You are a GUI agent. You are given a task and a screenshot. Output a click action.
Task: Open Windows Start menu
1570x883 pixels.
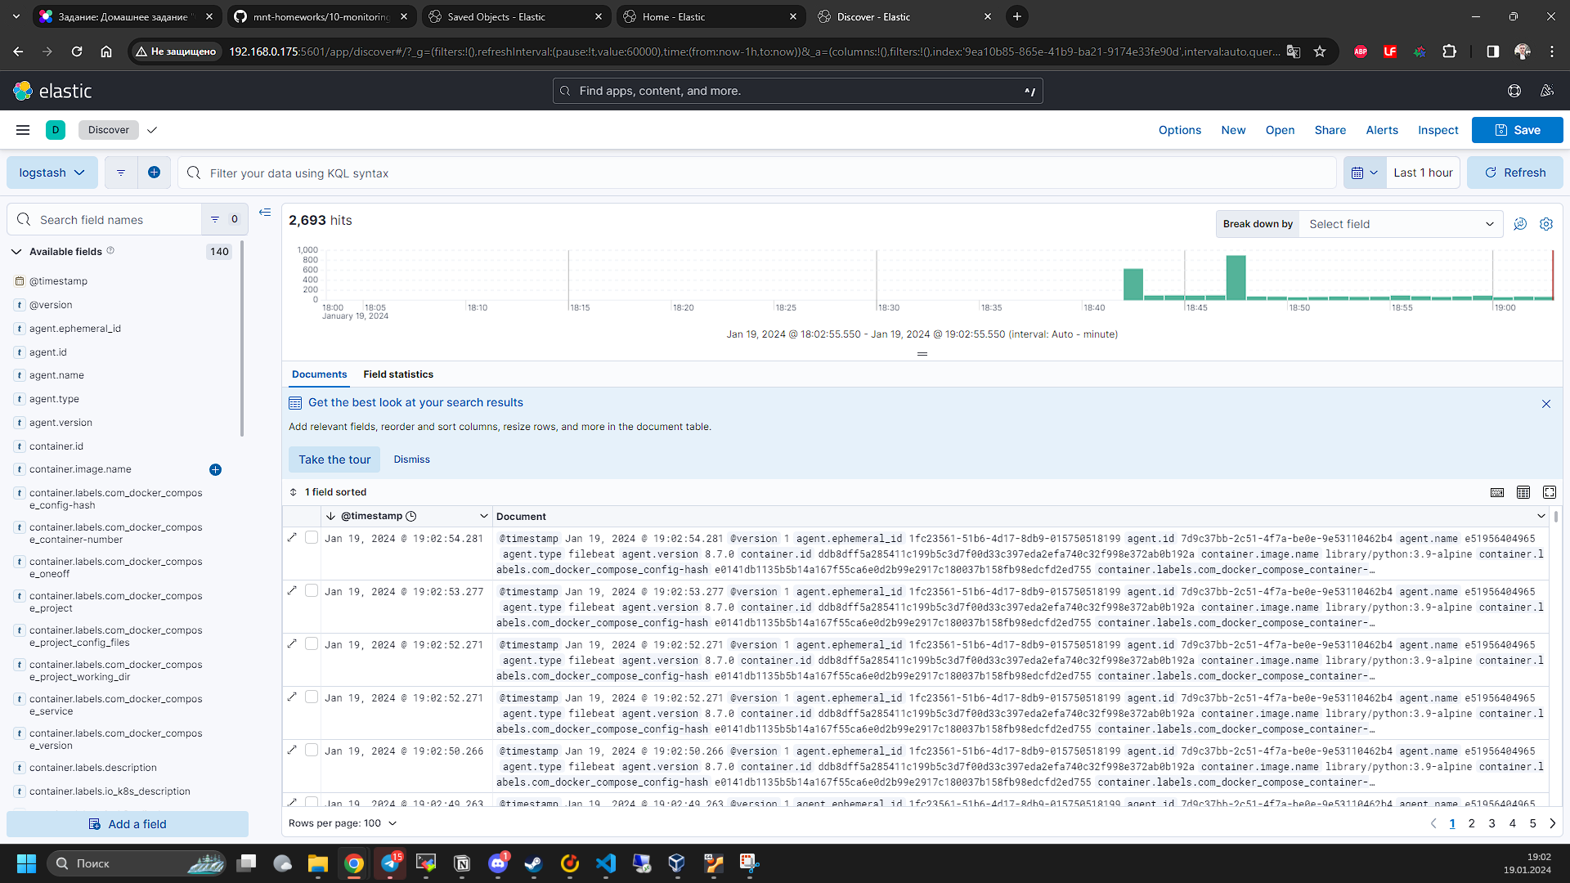point(26,863)
